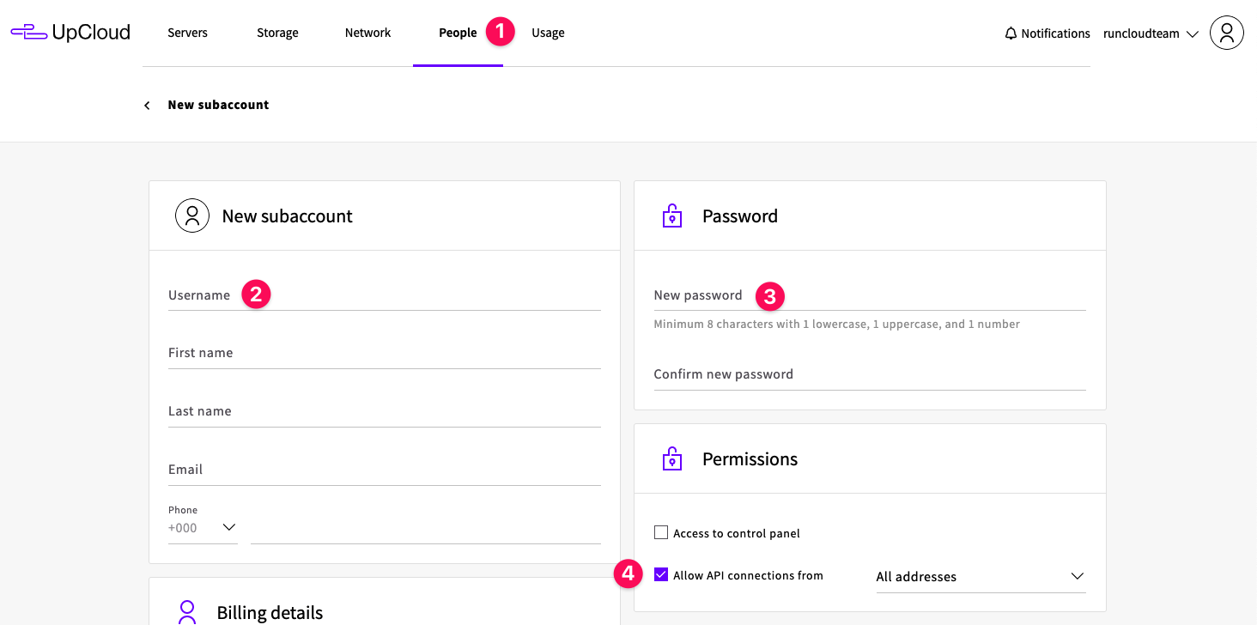Click the Permissions section lock icon
Viewport: 1257px width, 625px height.
(672, 459)
